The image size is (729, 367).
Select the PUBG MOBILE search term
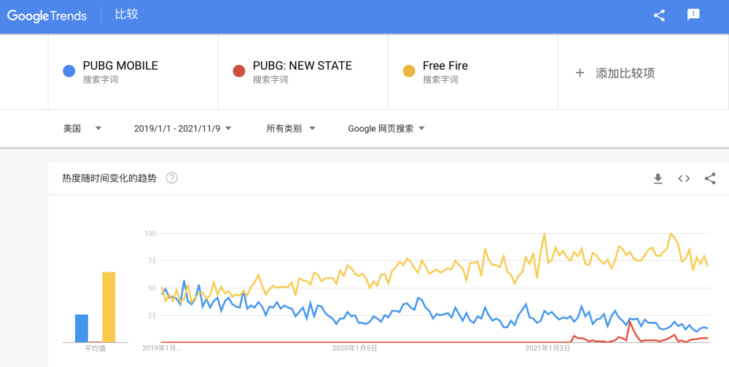(x=120, y=66)
